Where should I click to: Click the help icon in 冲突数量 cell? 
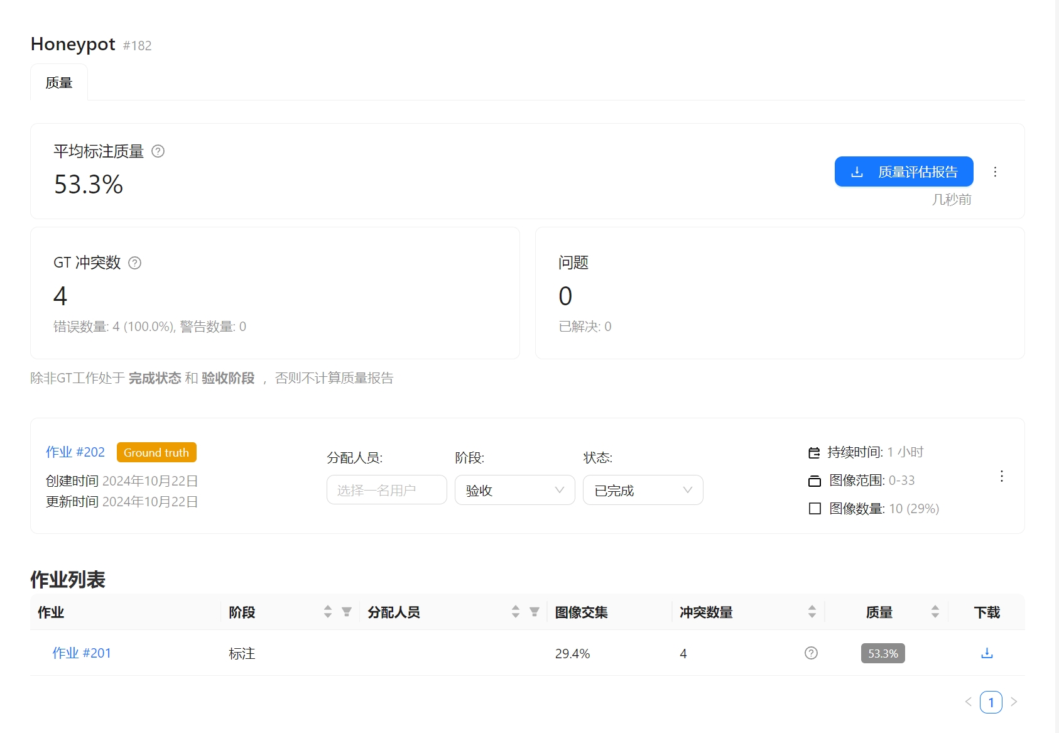point(811,653)
